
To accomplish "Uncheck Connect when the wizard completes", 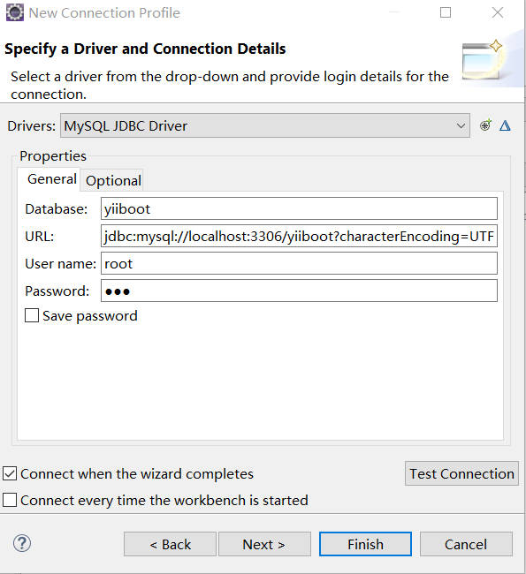I will click(x=10, y=473).
